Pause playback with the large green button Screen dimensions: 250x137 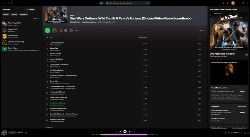pyautogui.click(x=48, y=31)
